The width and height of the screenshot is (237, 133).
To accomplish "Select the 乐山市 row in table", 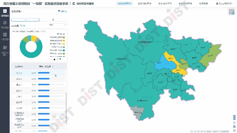I will tap(39, 73).
